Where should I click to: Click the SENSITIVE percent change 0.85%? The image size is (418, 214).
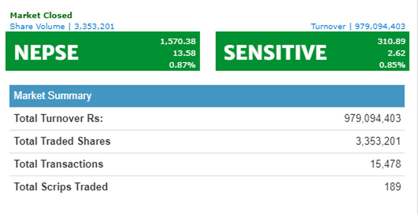coord(393,65)
